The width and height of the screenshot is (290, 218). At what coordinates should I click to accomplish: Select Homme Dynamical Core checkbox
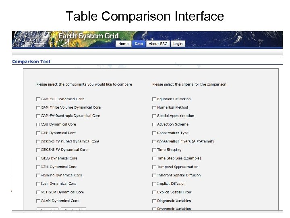(38, 175)
